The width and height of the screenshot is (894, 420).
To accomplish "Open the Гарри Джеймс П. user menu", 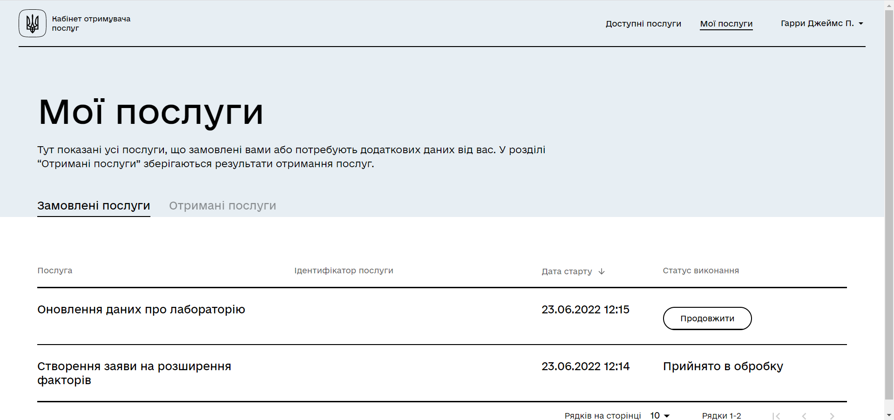I will (821, 23).
